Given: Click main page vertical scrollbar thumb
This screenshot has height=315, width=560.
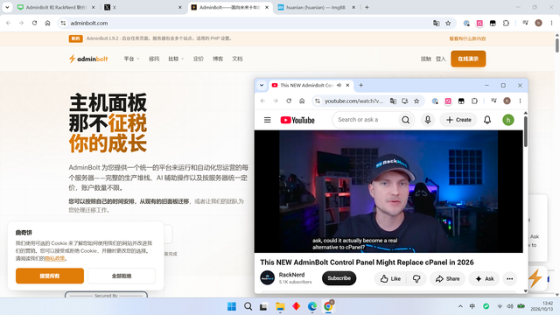Looking at the screenshot, I should tap(556, 45).
